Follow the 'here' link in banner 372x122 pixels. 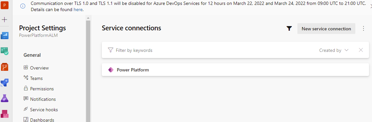pyautogui.click(x=78, y=10)
